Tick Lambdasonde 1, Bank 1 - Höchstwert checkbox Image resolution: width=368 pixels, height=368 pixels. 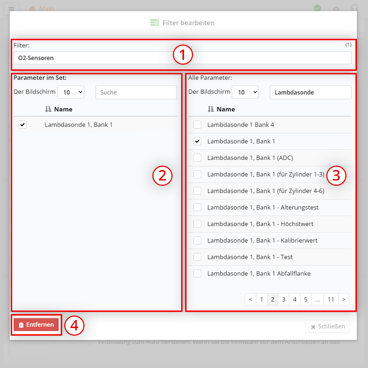(197, 224)
